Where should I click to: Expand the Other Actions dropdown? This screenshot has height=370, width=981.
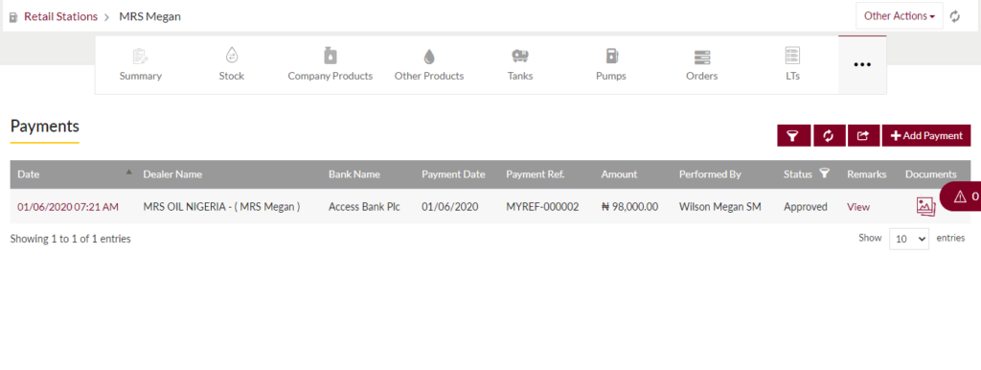(x=899, y=15)
